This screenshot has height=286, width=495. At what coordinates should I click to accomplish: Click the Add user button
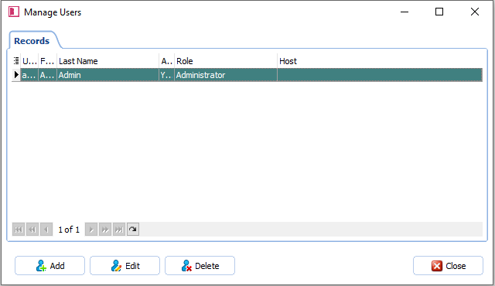(x=49, y=265)
